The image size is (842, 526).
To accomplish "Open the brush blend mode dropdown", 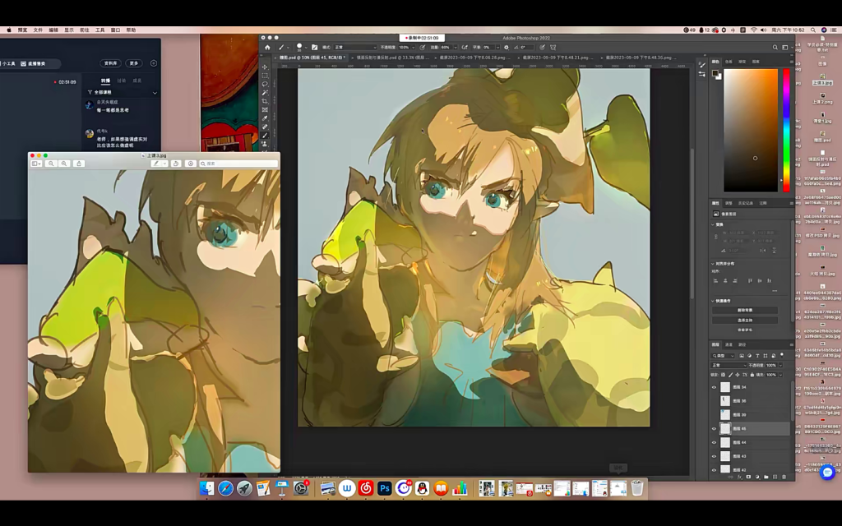I will 354,47.
